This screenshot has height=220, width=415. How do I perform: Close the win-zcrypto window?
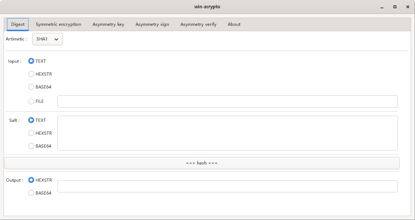pos(407,7)
